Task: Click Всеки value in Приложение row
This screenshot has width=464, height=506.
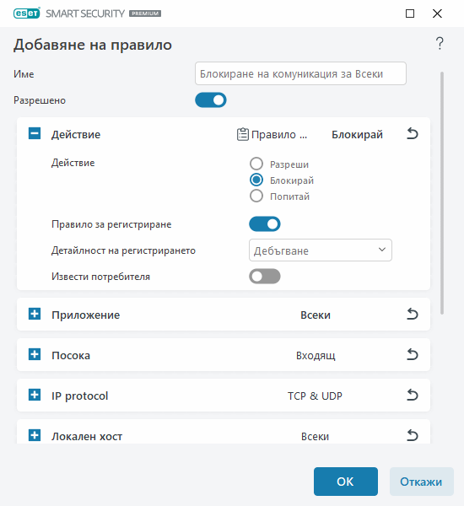Action: [316, 315]
